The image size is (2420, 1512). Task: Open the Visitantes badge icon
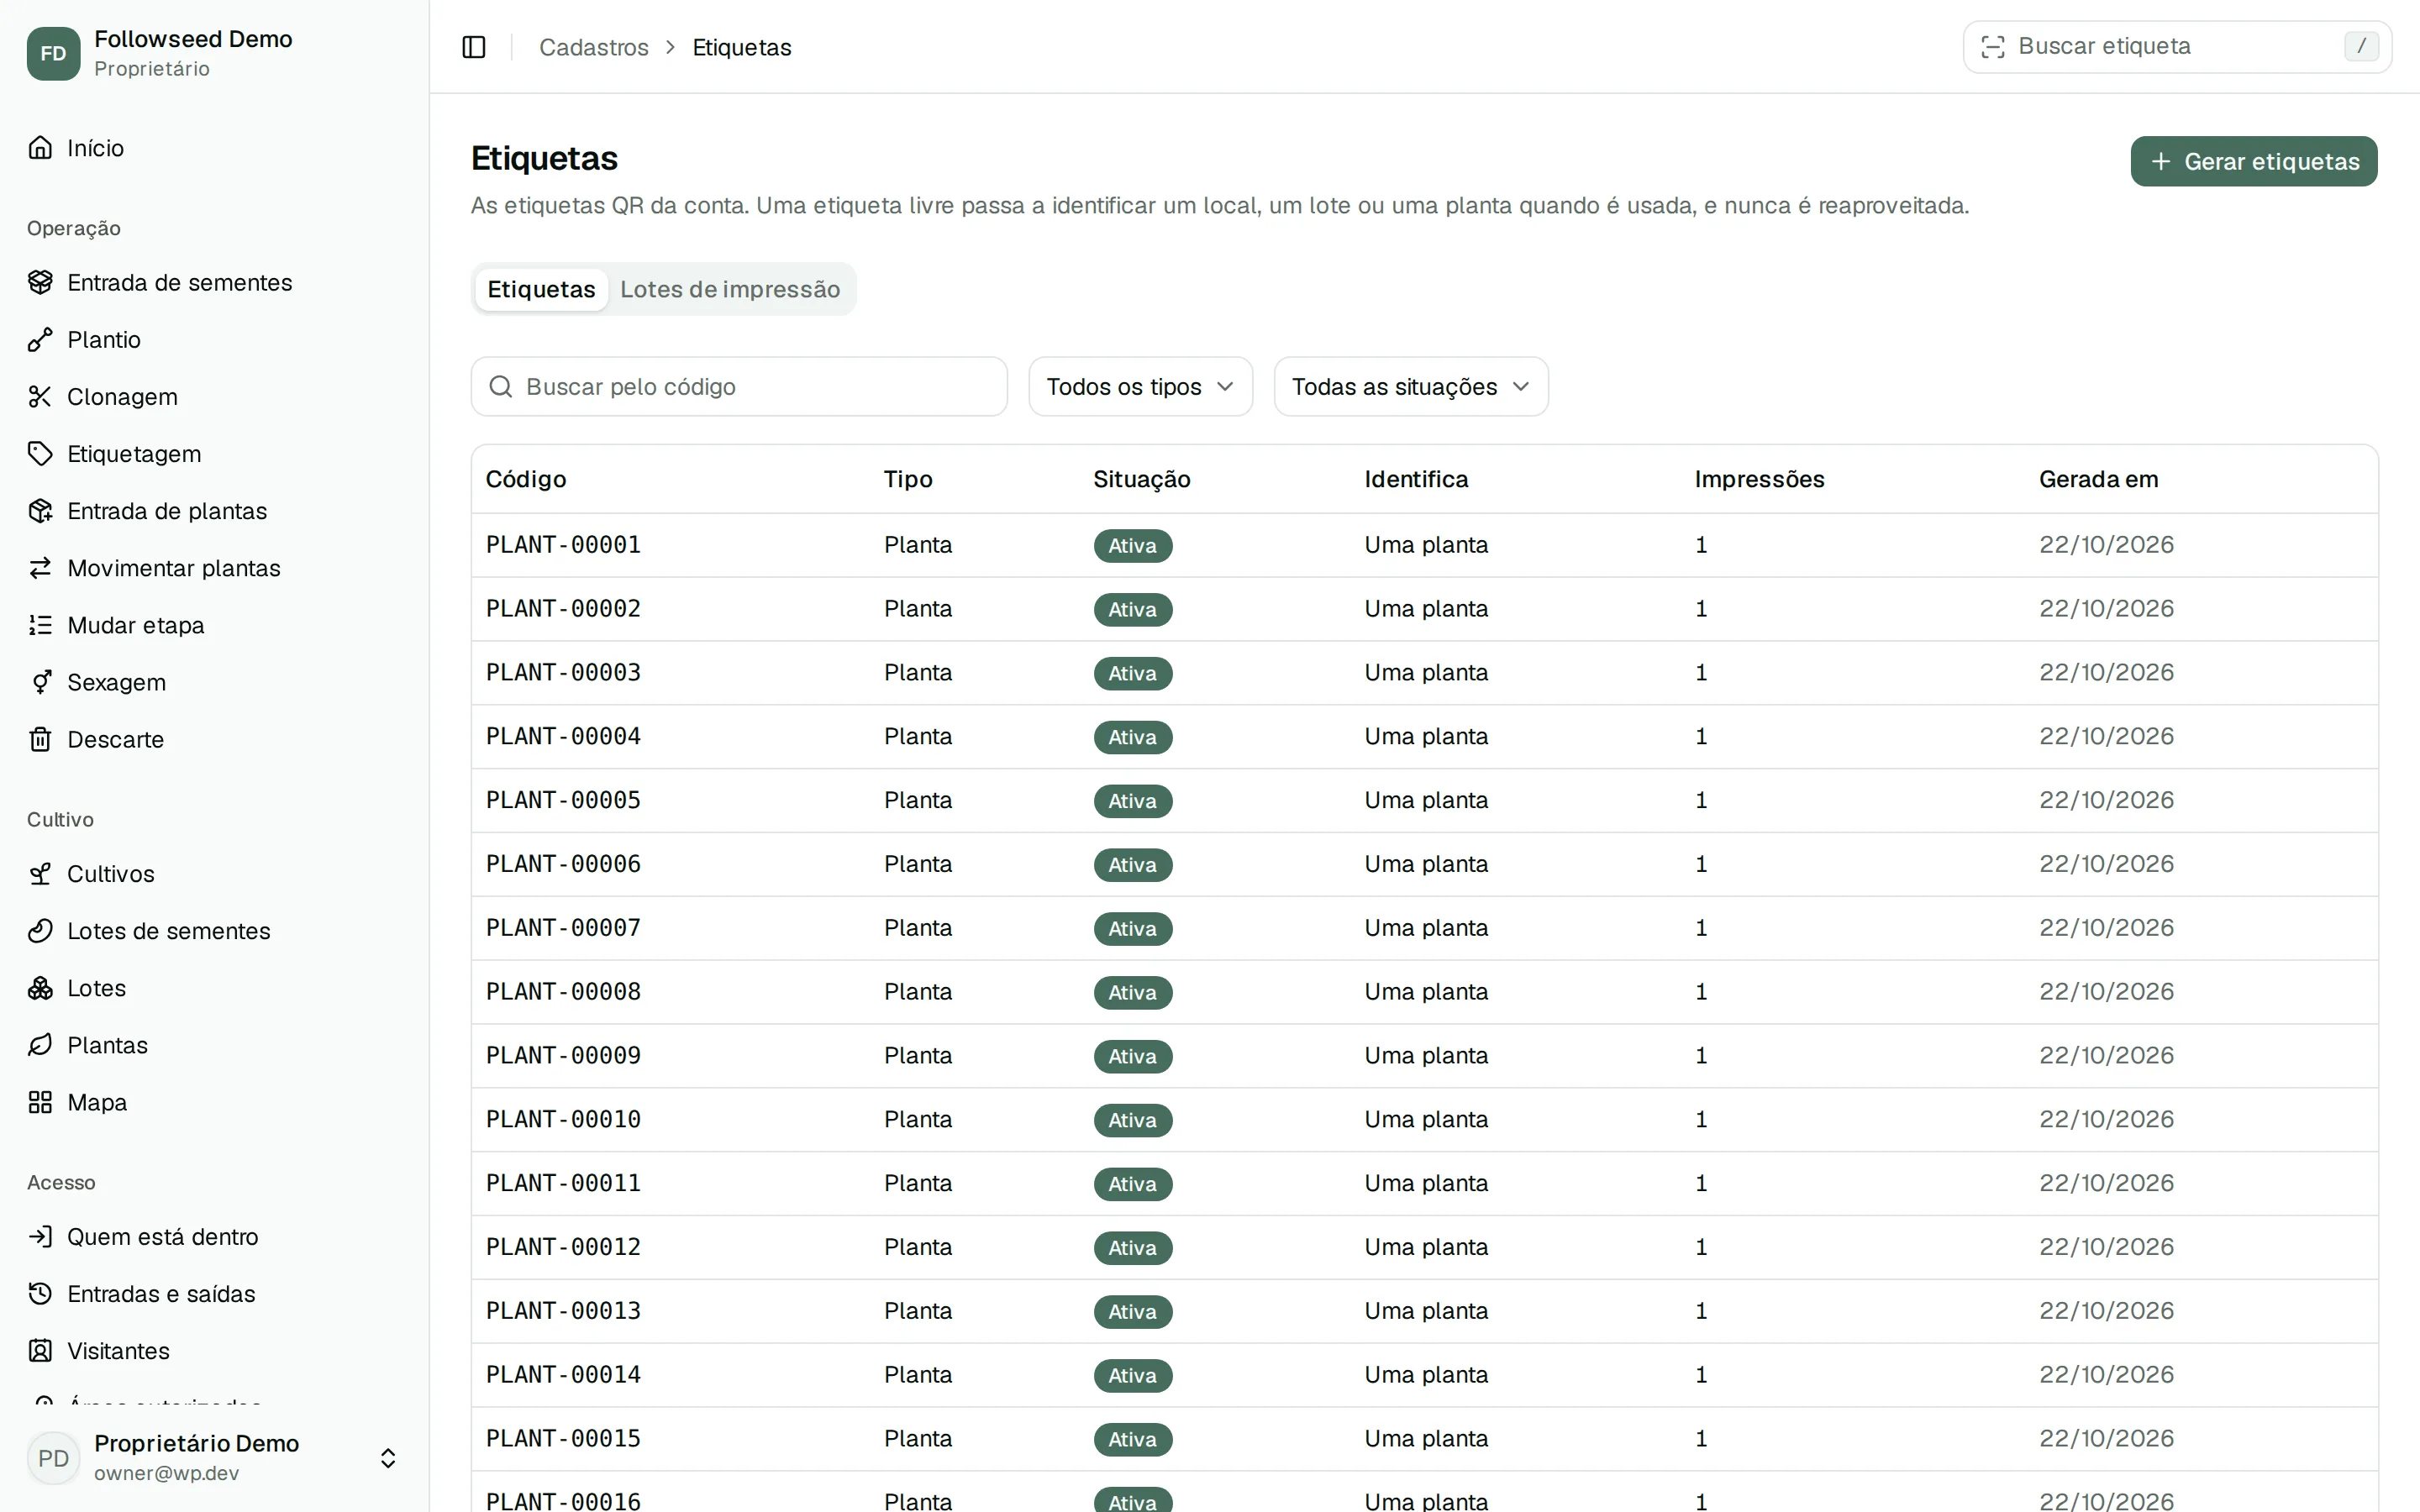point(40,1351)
